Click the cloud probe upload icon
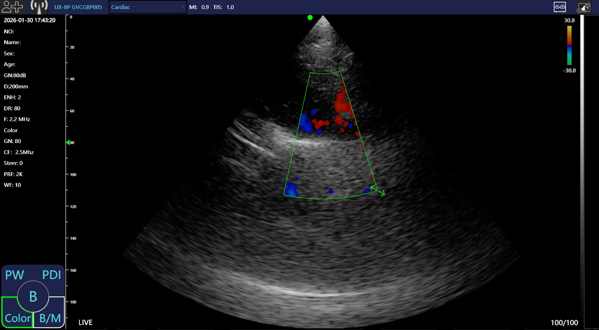The height and width of the screenshot is (330, 599). (584, 7)
